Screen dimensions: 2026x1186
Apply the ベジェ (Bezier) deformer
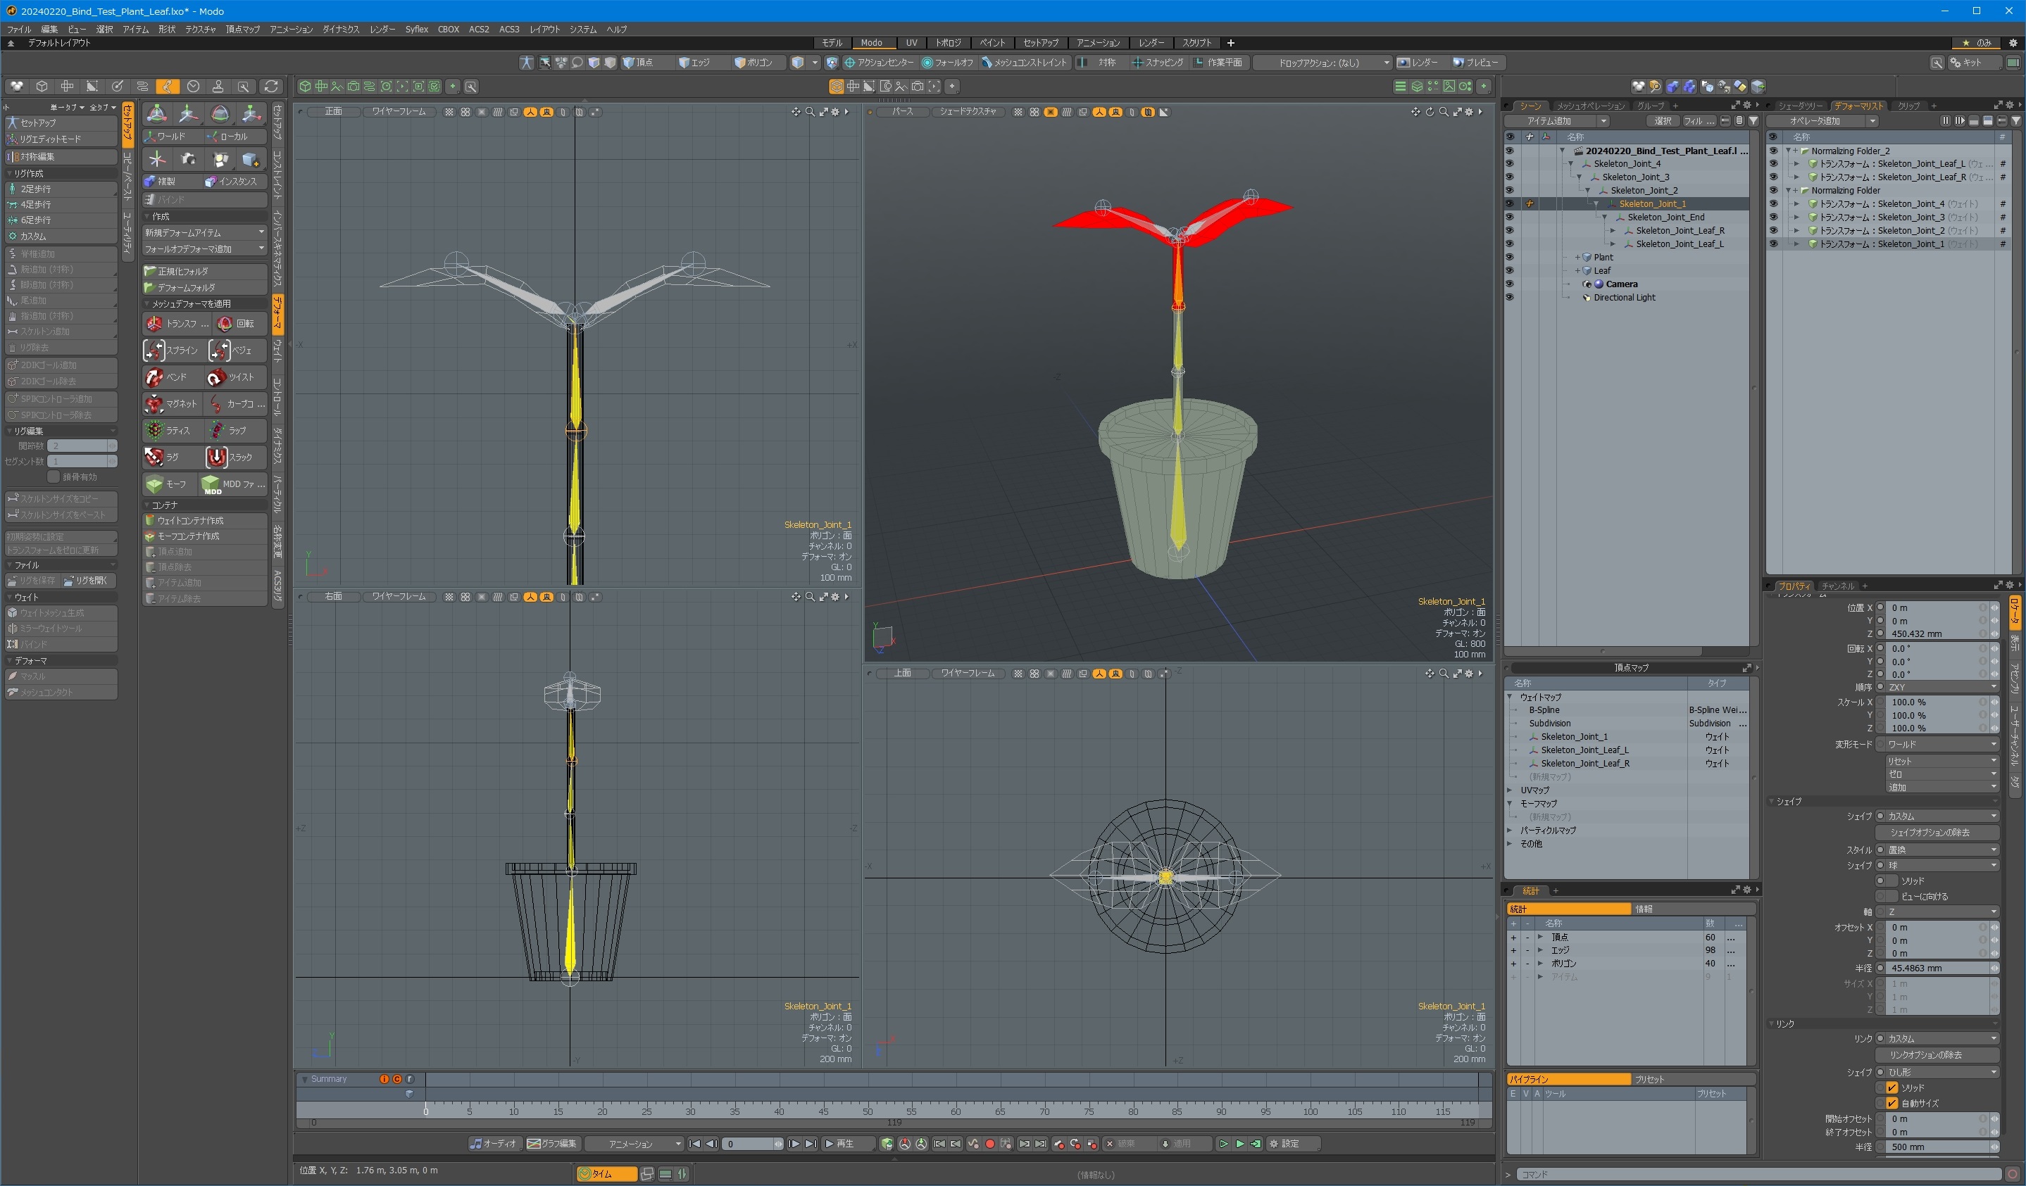(x=237, y=351)
